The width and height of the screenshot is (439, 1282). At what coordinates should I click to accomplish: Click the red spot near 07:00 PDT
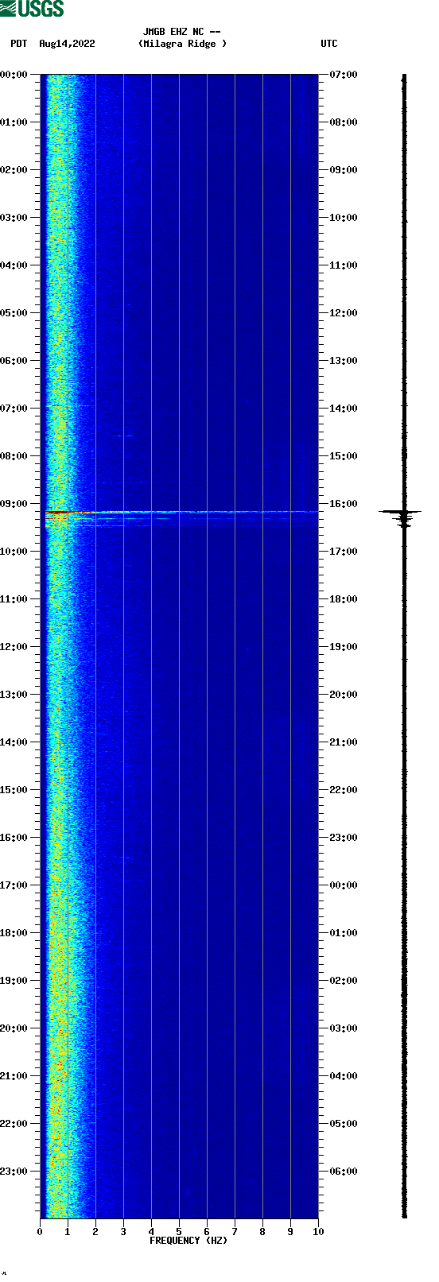click(58, 405)
